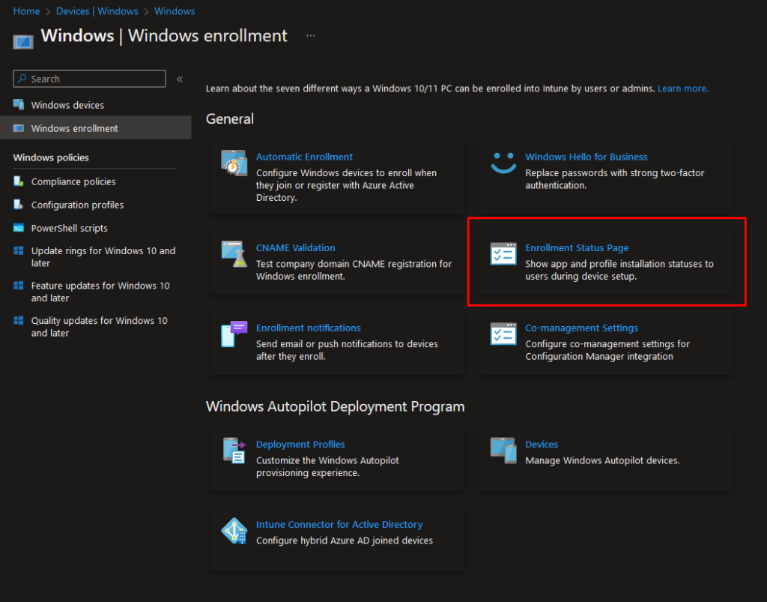Open Deployment Profiles link
The height and width of the screenshot is (602, 767).
tap(300, 445)
